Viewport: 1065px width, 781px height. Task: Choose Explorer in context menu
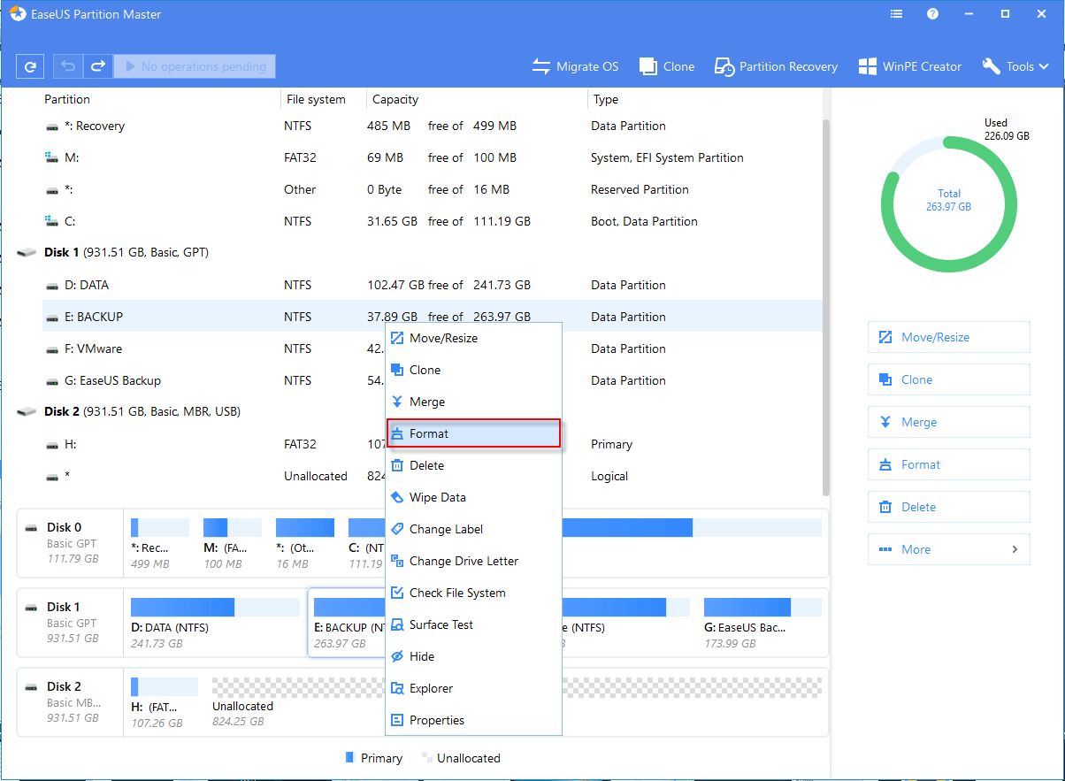click(473, 688)
